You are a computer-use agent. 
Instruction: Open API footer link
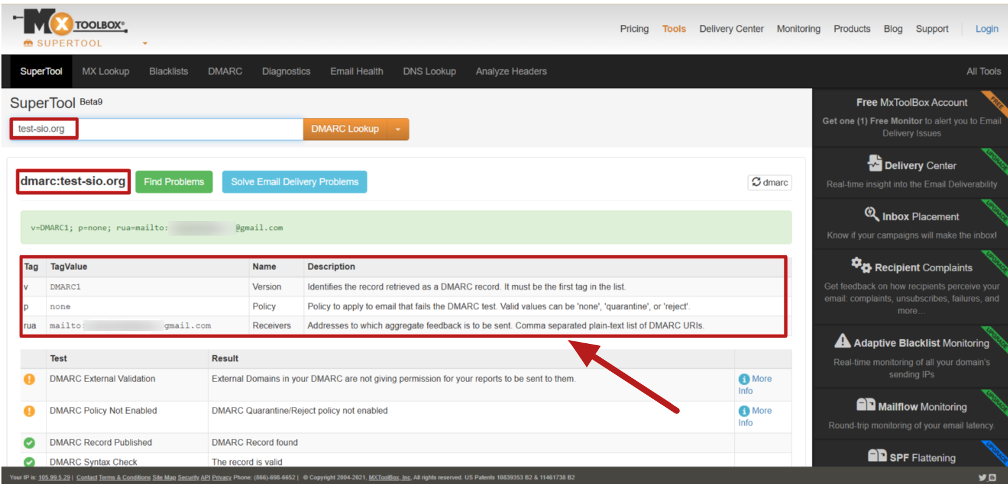[x=205, y=477]
